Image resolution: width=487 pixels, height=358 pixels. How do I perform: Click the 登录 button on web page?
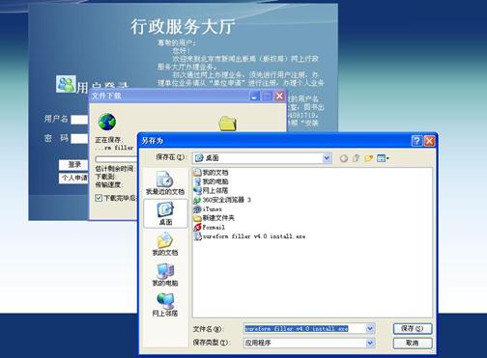(x=73, y=165)
